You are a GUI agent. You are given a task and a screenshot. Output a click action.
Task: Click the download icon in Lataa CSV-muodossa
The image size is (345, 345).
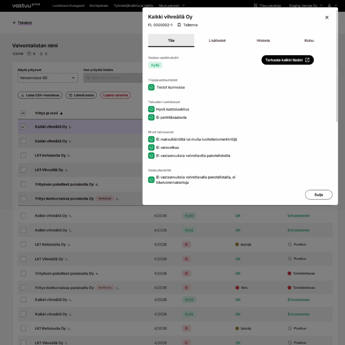(23, 95)
